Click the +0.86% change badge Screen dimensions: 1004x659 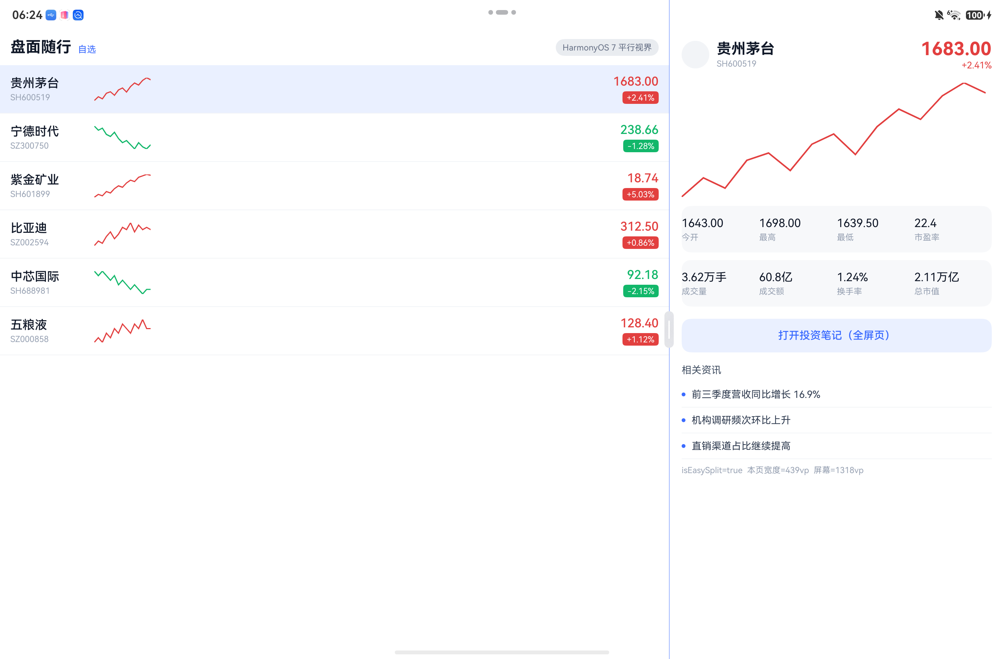tap(640, 243)
